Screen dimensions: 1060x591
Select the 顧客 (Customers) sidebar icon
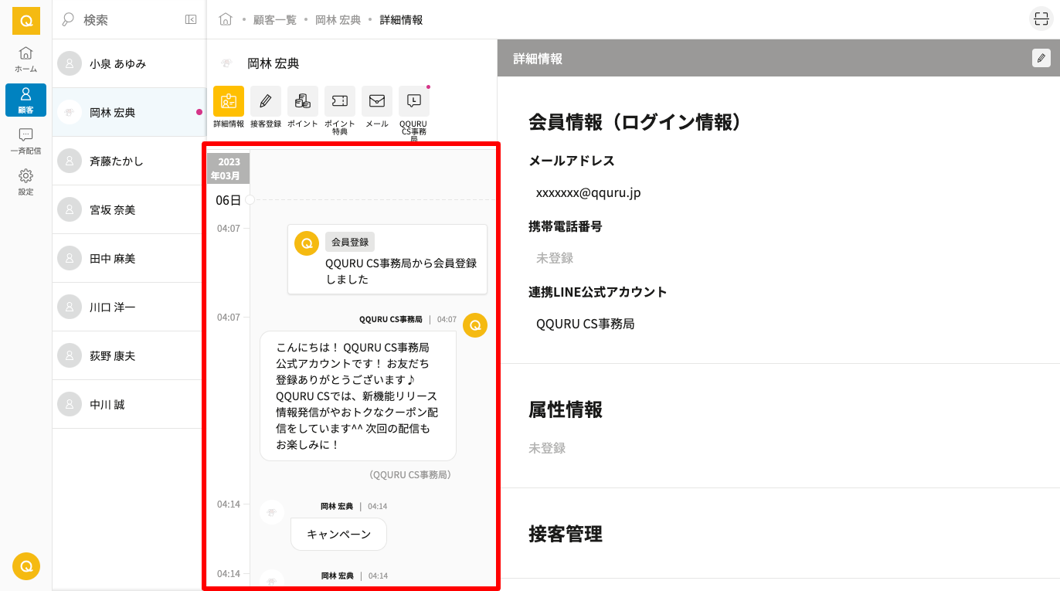point(25,100)
